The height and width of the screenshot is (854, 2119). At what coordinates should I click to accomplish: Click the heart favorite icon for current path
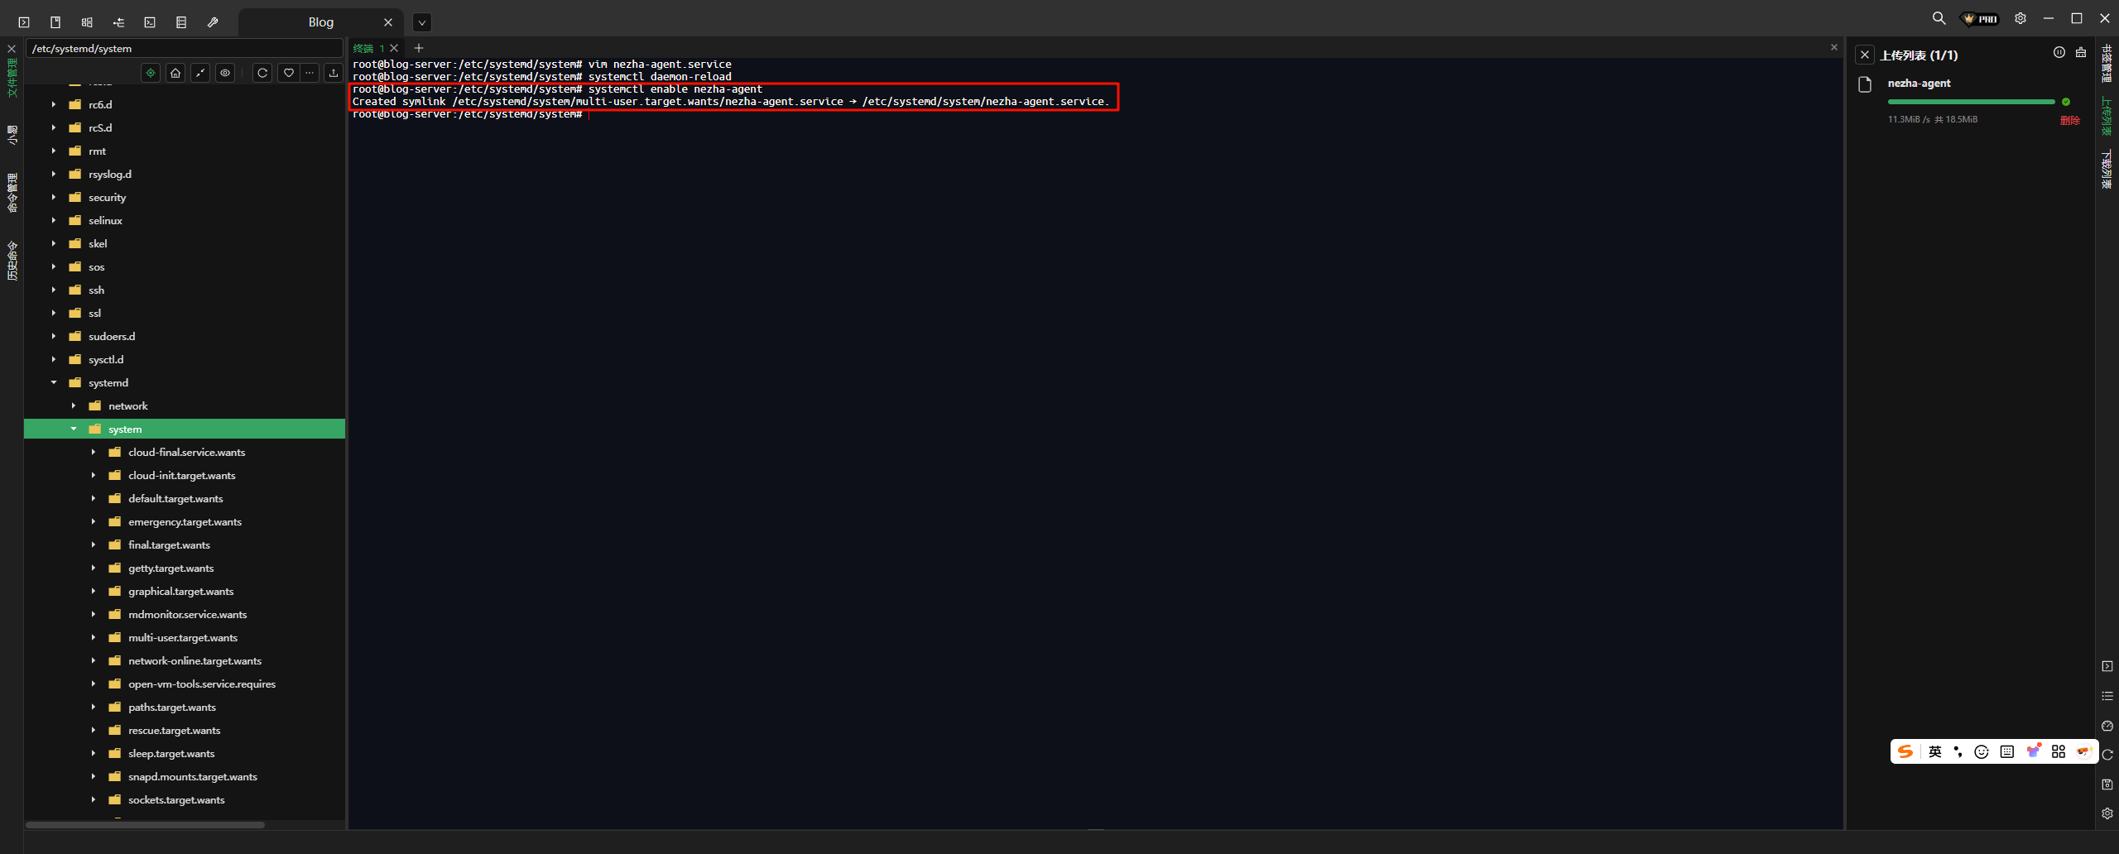pyautogui.click(x=288, y=73)
